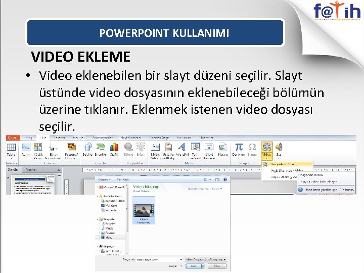Viewport: 364px width, 273px height.
Task: Collapse the Kitaplıklar tree node
Action: pyautogui.click(x=97, y=219)
